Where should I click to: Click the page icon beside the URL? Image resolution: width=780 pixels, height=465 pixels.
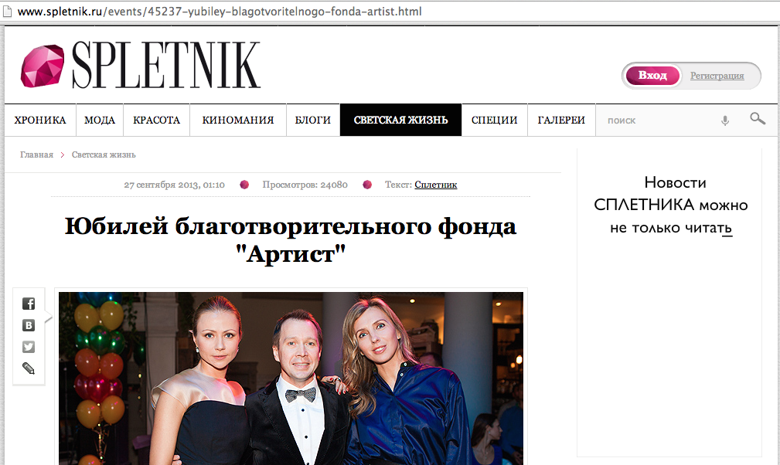[x=7, y=11]
